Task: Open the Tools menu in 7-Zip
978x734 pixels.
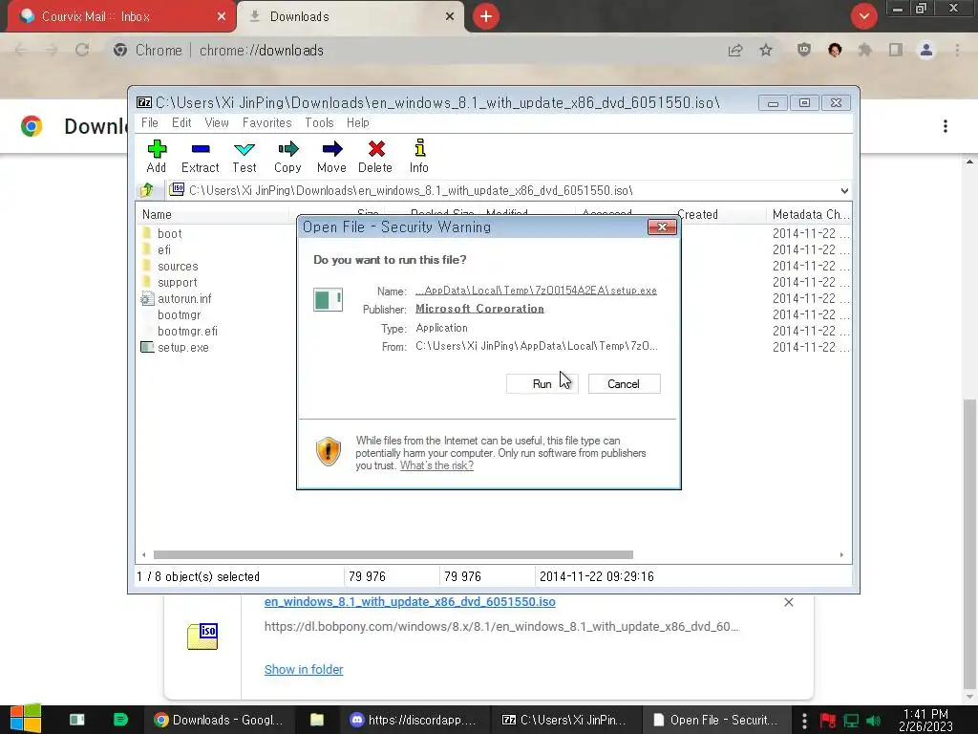Action: pyautogui.click(x=319, y=122)
